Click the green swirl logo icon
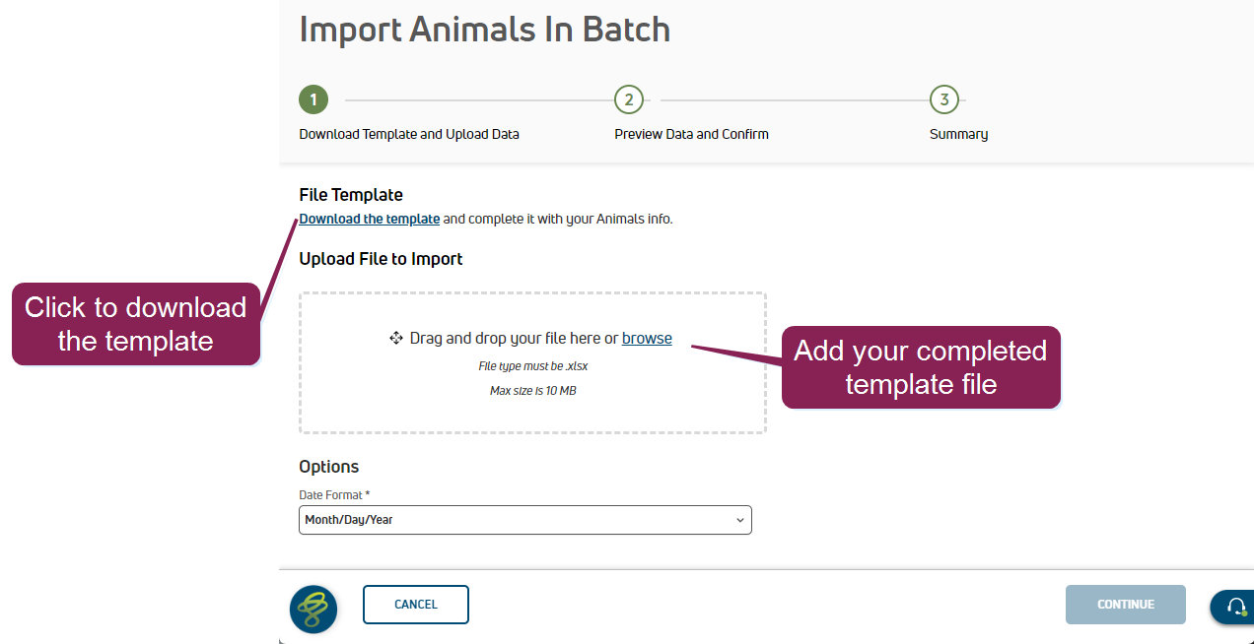1254x644 pixels. pos(313,610)
